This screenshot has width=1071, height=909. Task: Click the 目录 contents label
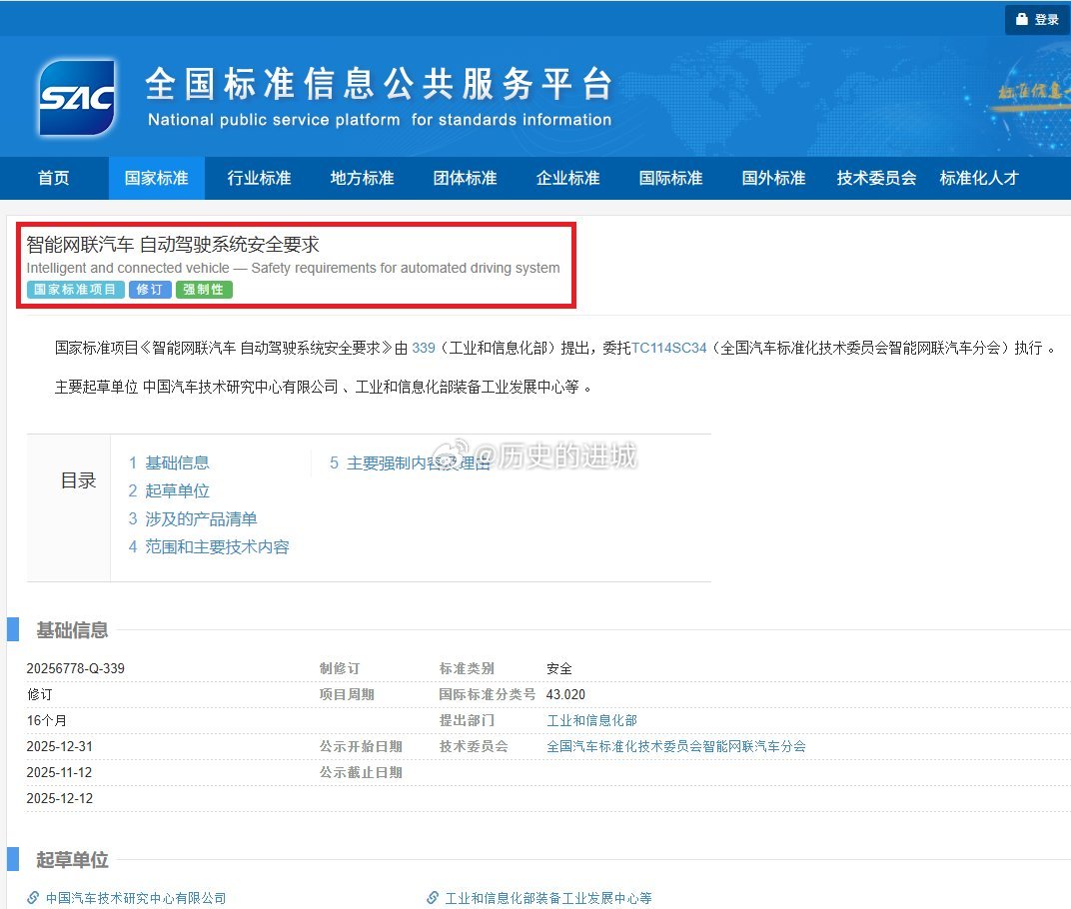[78, 480]
